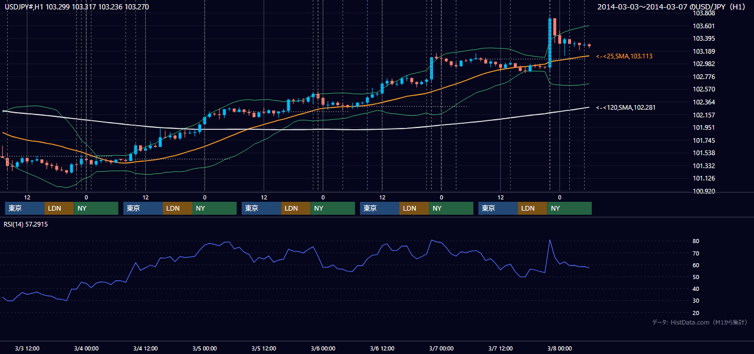
Task: Click the 3/5 12:00 time axis label
Action: point(264,349)
